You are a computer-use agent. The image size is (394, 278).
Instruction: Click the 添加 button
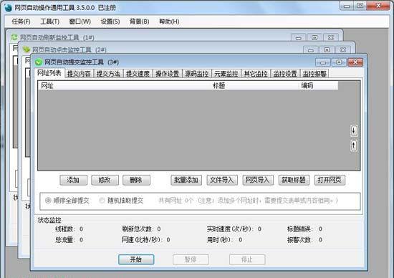pyautogui.click(x=73, y=180)
